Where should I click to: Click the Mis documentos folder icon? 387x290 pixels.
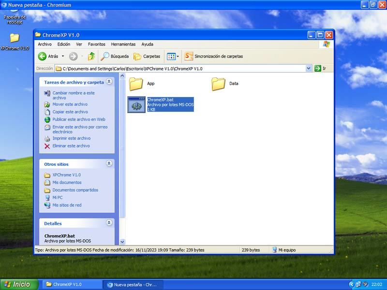point(47,183)
